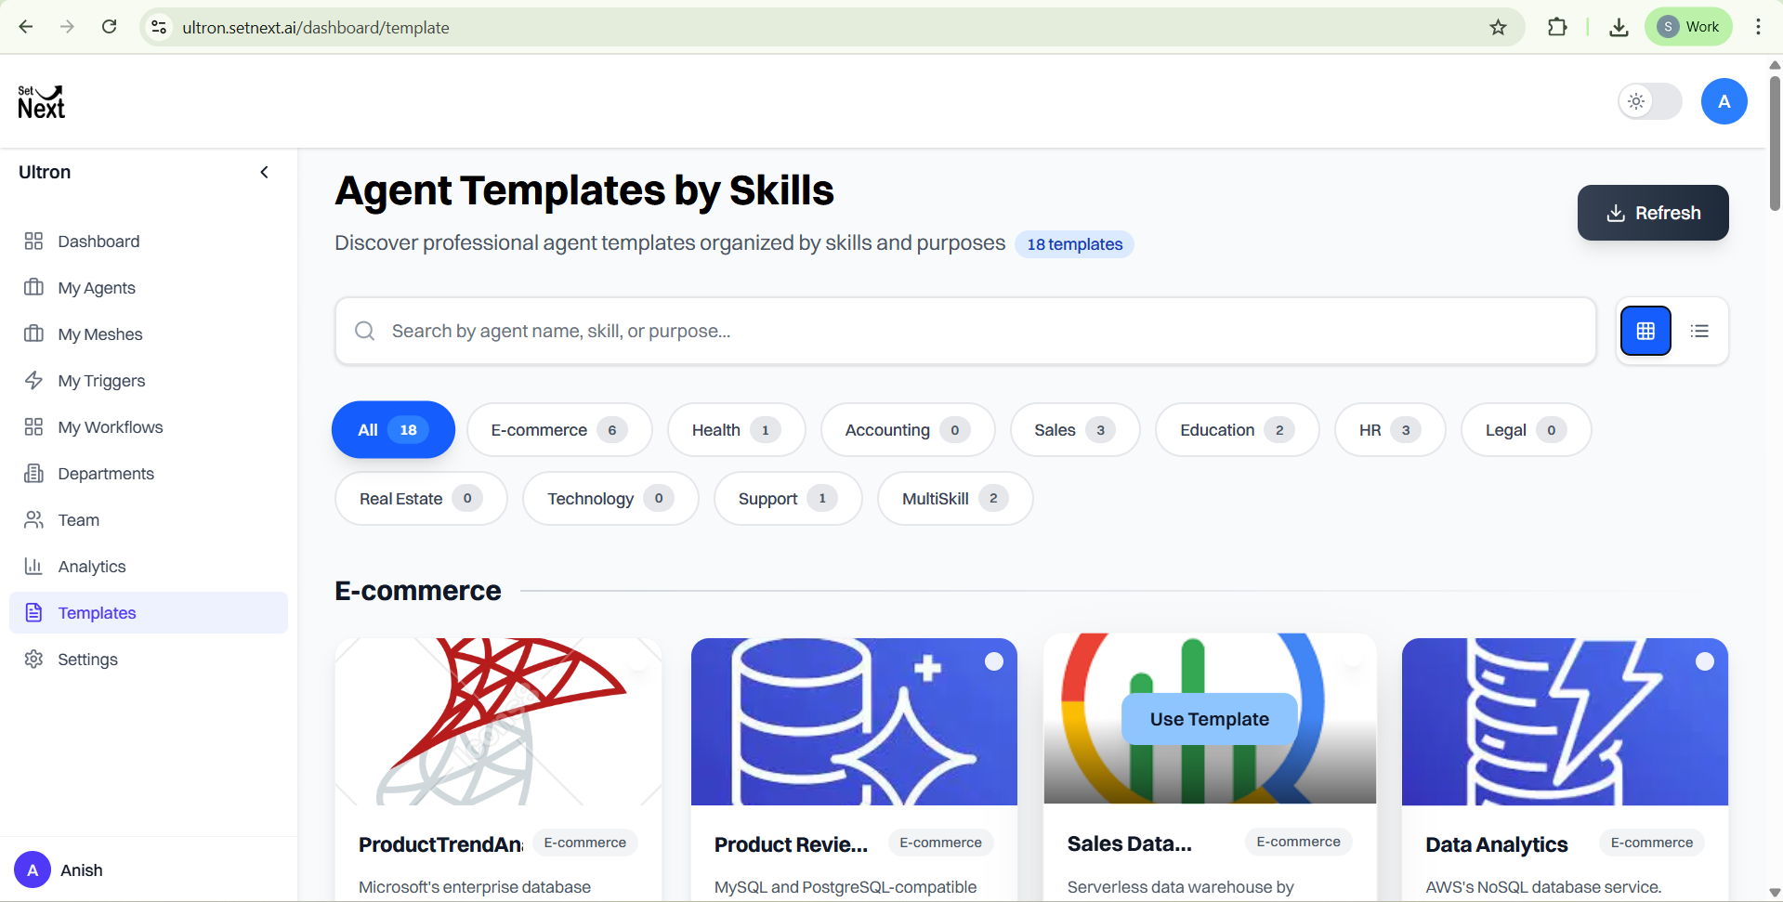Switch to list view layout
The width and height of the screenshot is (1783, 902).
pyautogui.click(x=1699, y=331)
